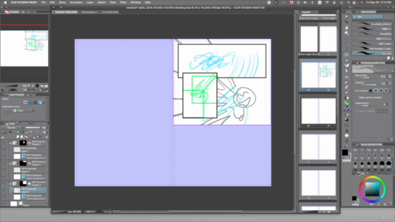Click the main drawing color black swatch
Viewport: 395px width, 222px height.
[x=345, y=152]
